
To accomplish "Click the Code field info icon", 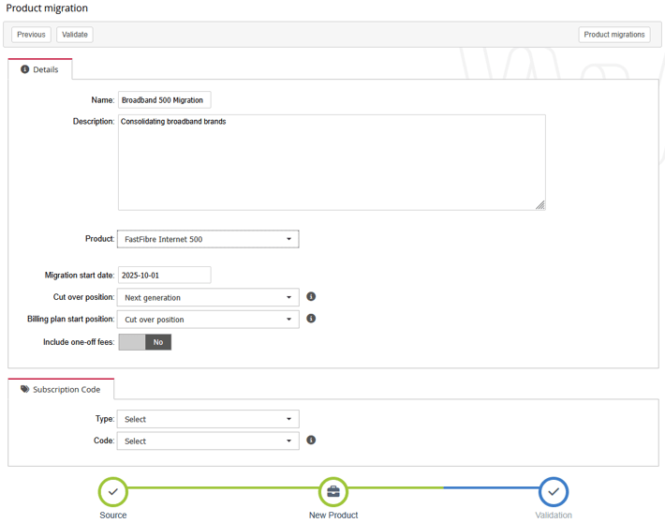I will pos(311,440).
